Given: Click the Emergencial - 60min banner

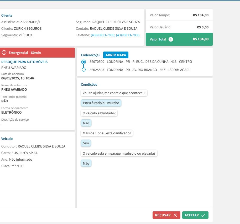Looking at the screenshot, I should 37,53.
